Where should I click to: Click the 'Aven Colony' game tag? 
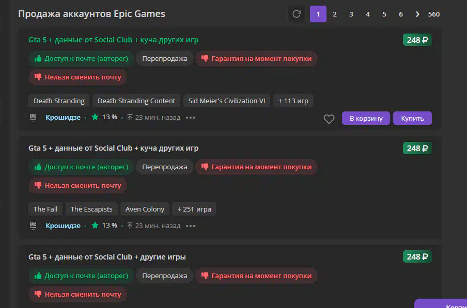pyautogui.click(x=145, y=209)
